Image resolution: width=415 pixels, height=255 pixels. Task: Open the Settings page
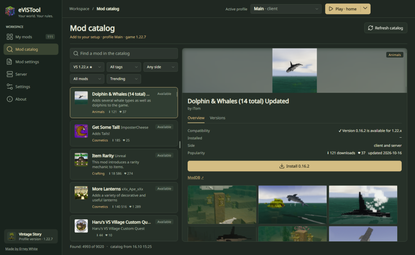click(31, 87)
